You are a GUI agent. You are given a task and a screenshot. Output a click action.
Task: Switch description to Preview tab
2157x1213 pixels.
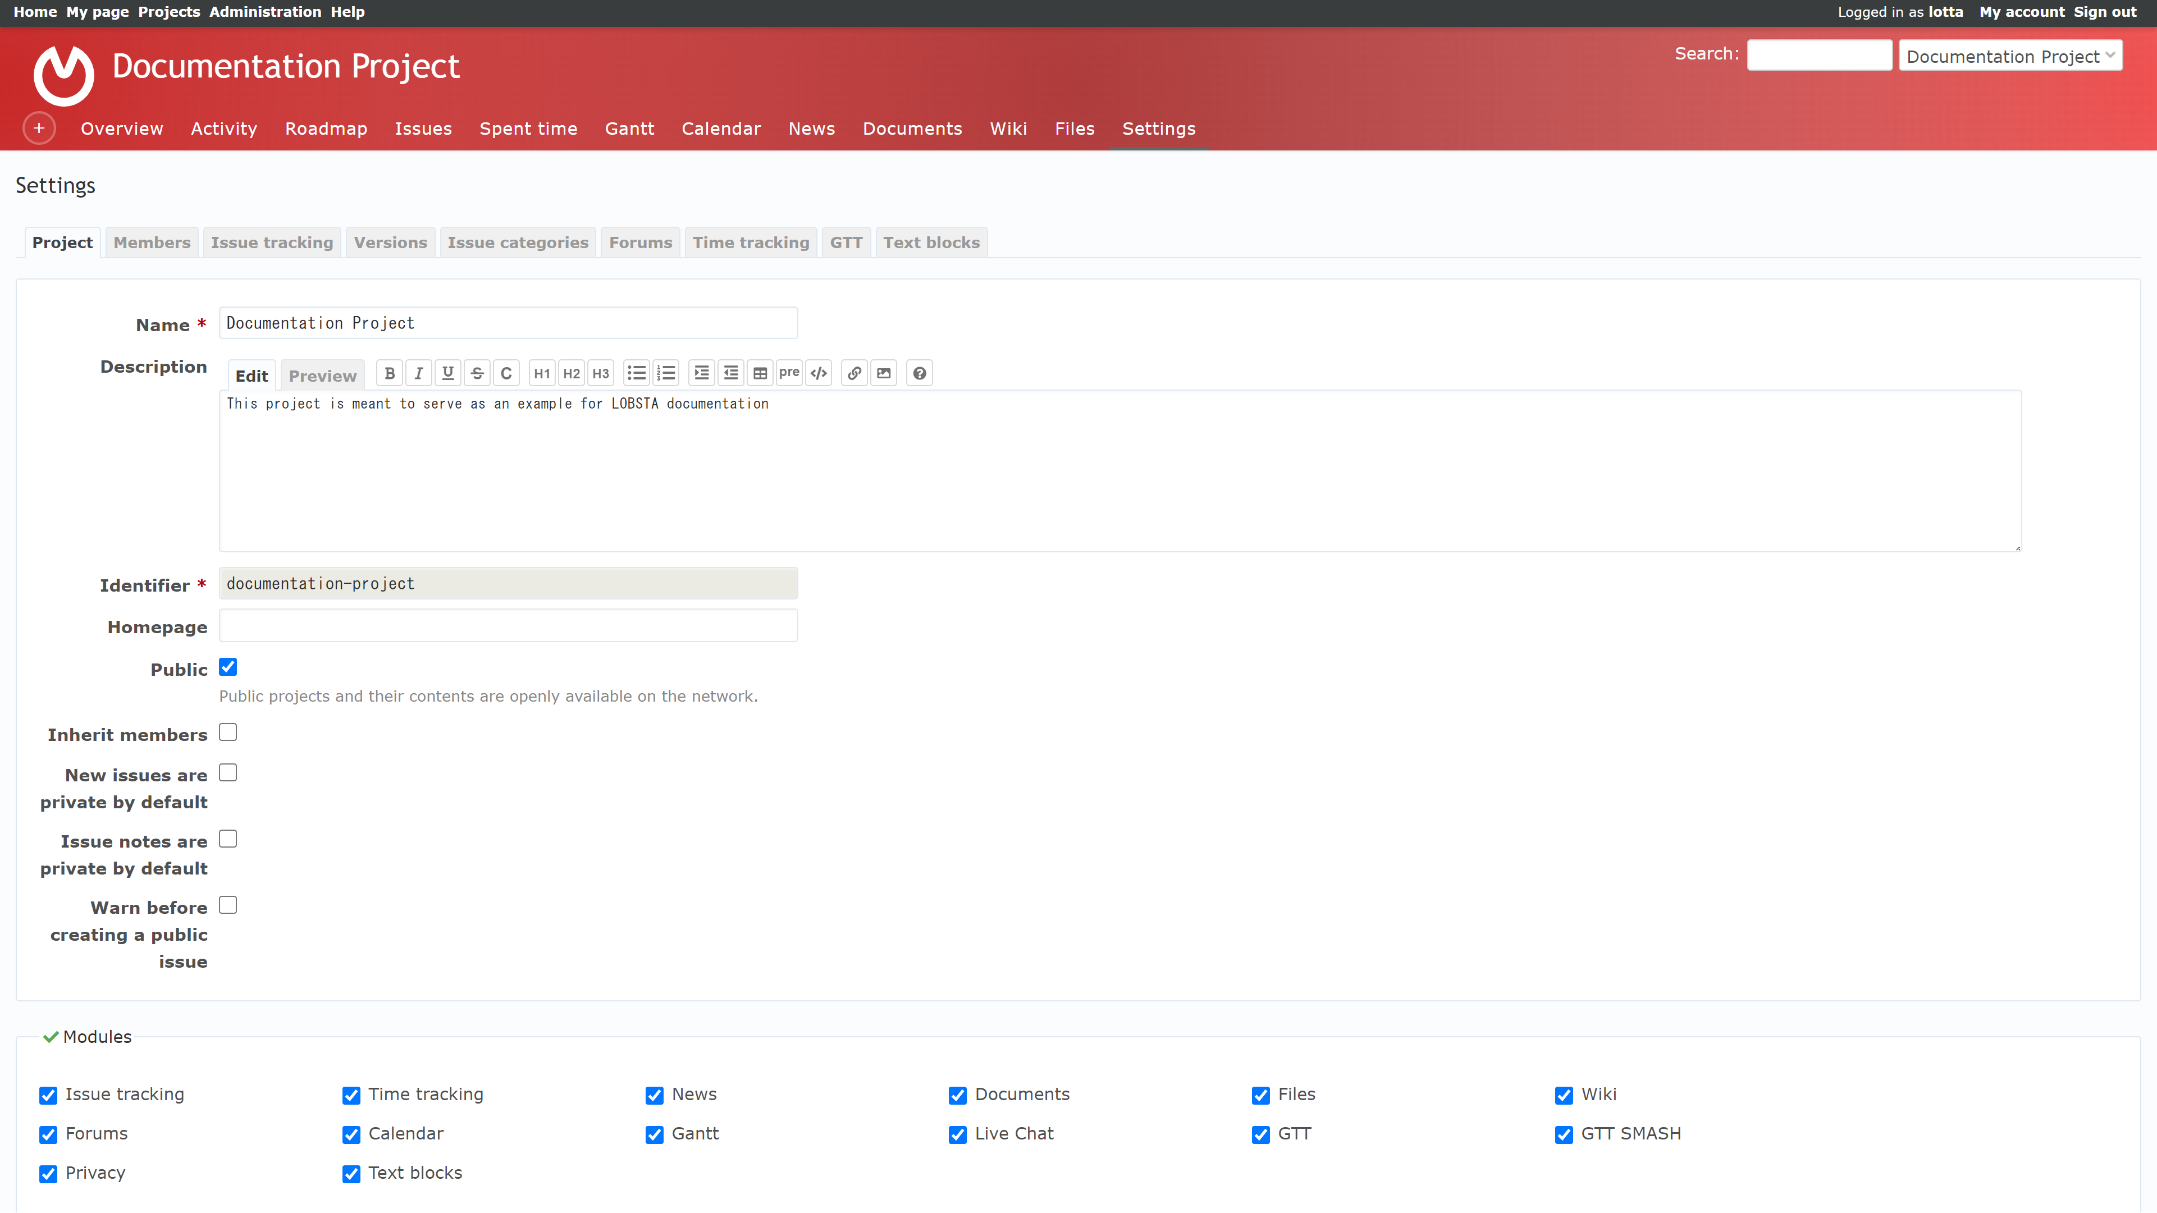click(322, 376)
